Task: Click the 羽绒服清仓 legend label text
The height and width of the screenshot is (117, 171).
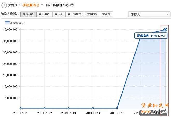Action: click(17, 23)
